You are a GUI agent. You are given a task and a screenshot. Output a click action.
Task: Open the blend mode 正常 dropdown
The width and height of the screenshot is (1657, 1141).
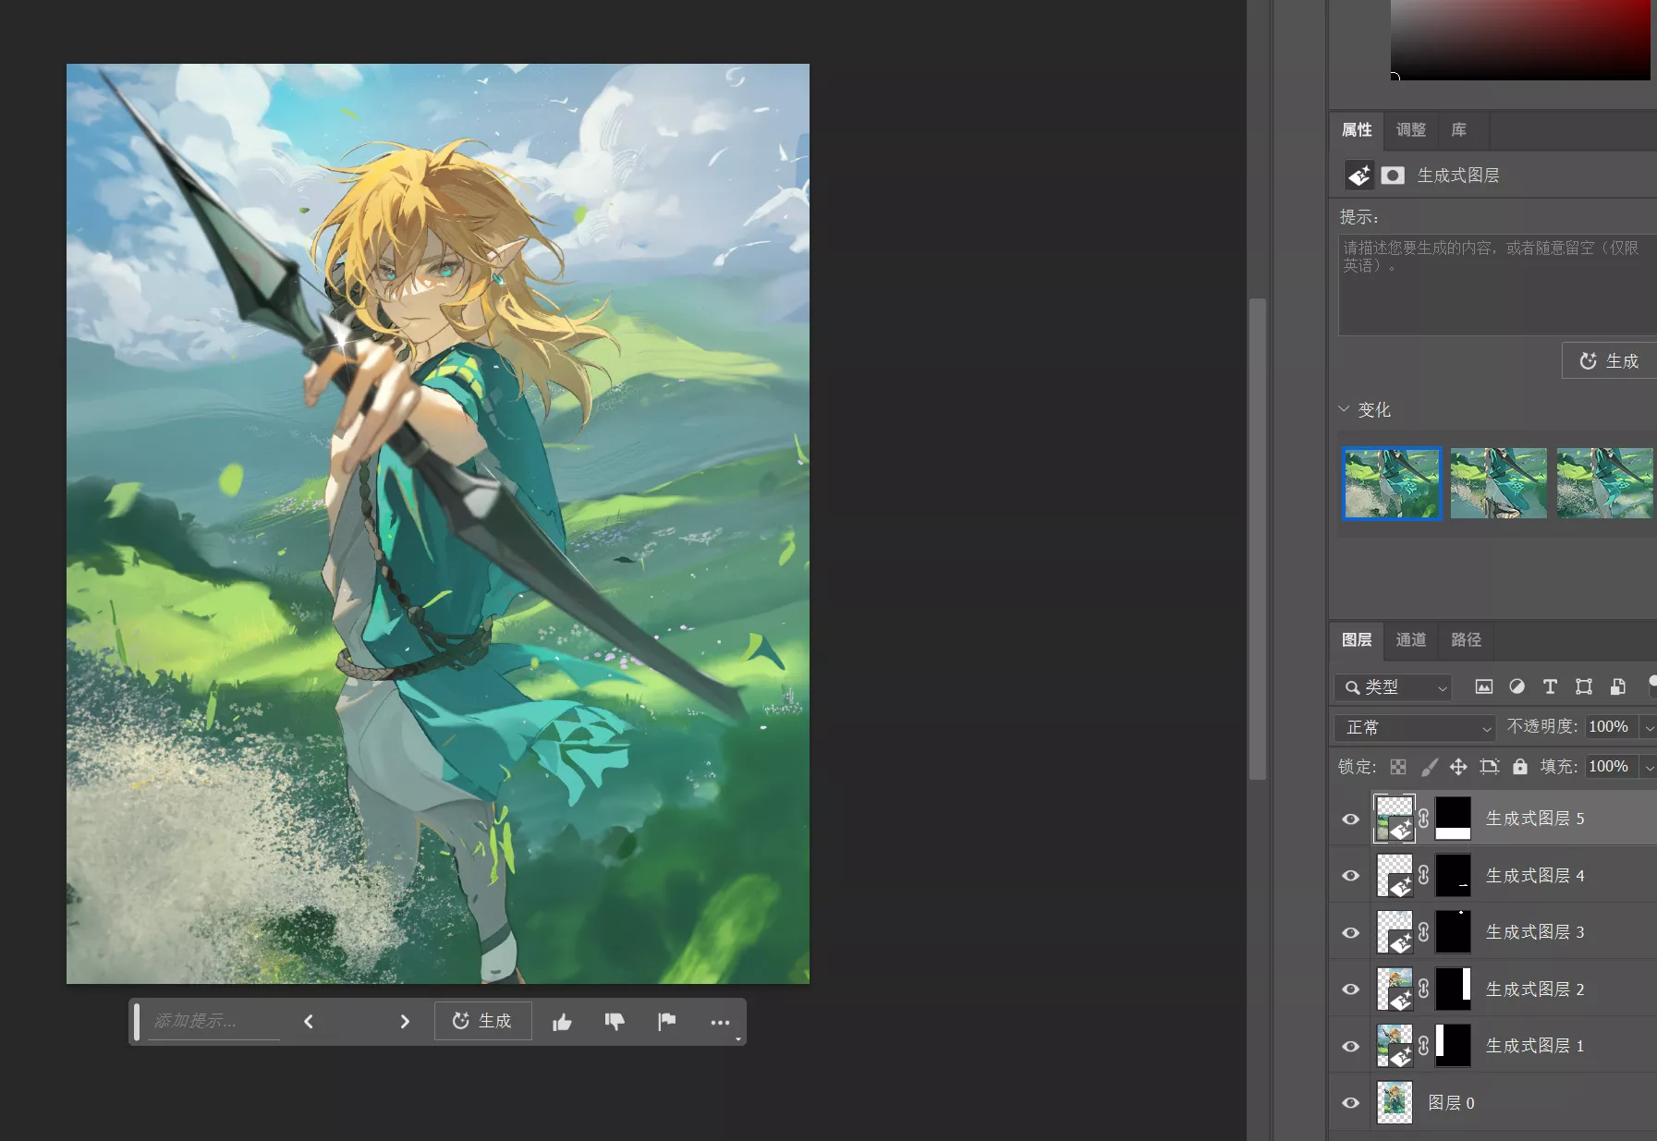1414,728
